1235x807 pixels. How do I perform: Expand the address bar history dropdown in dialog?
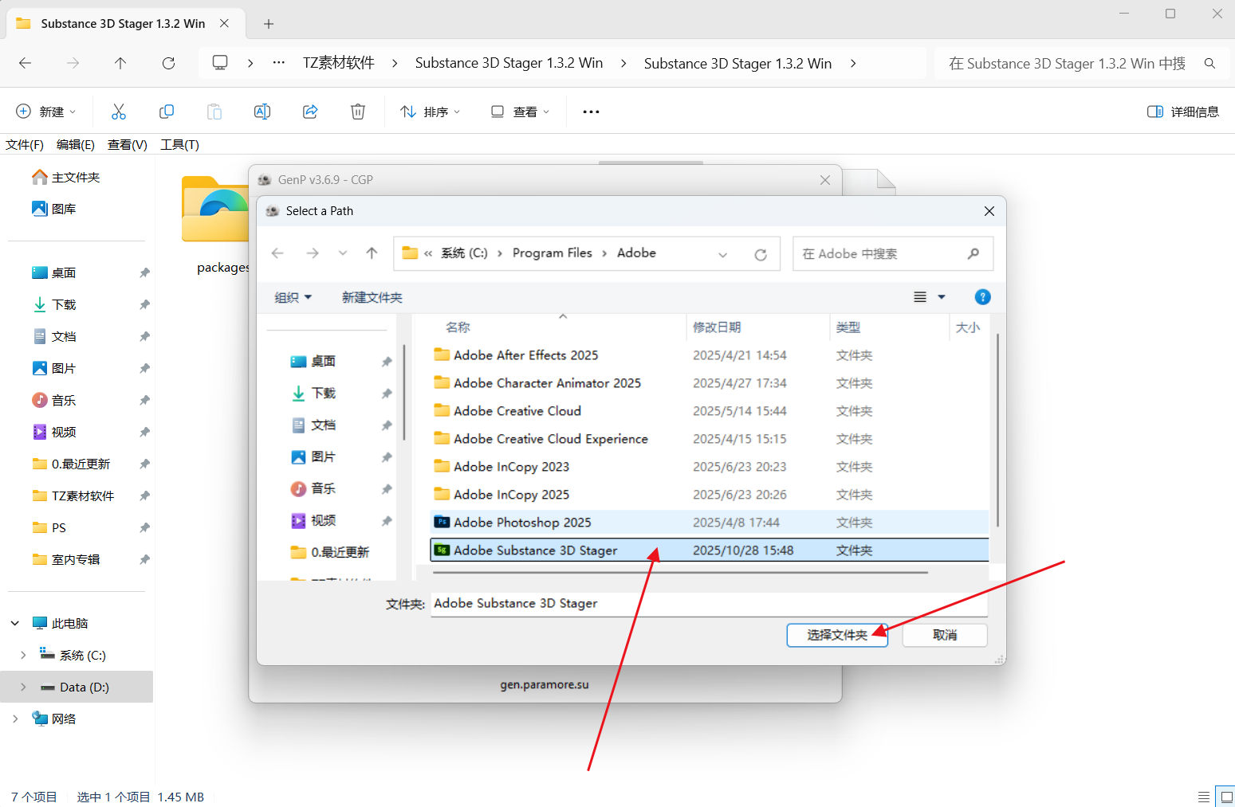tap(722, 254)
